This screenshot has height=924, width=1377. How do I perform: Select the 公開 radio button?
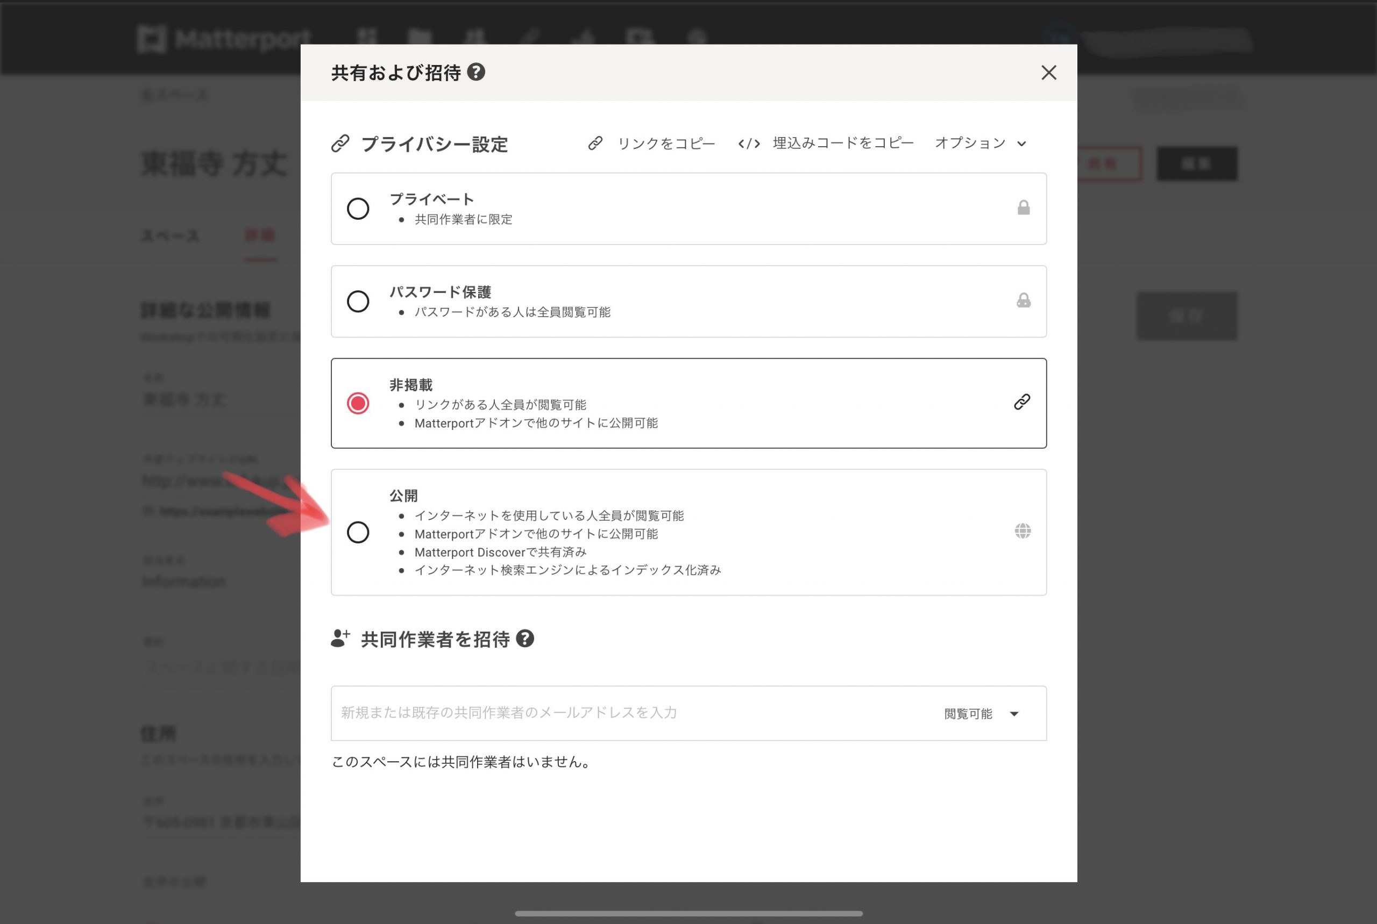click(358, 532)
